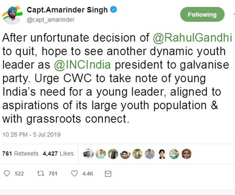
Task: Select the second liker's avatar in the row
Action: point(101,154)
